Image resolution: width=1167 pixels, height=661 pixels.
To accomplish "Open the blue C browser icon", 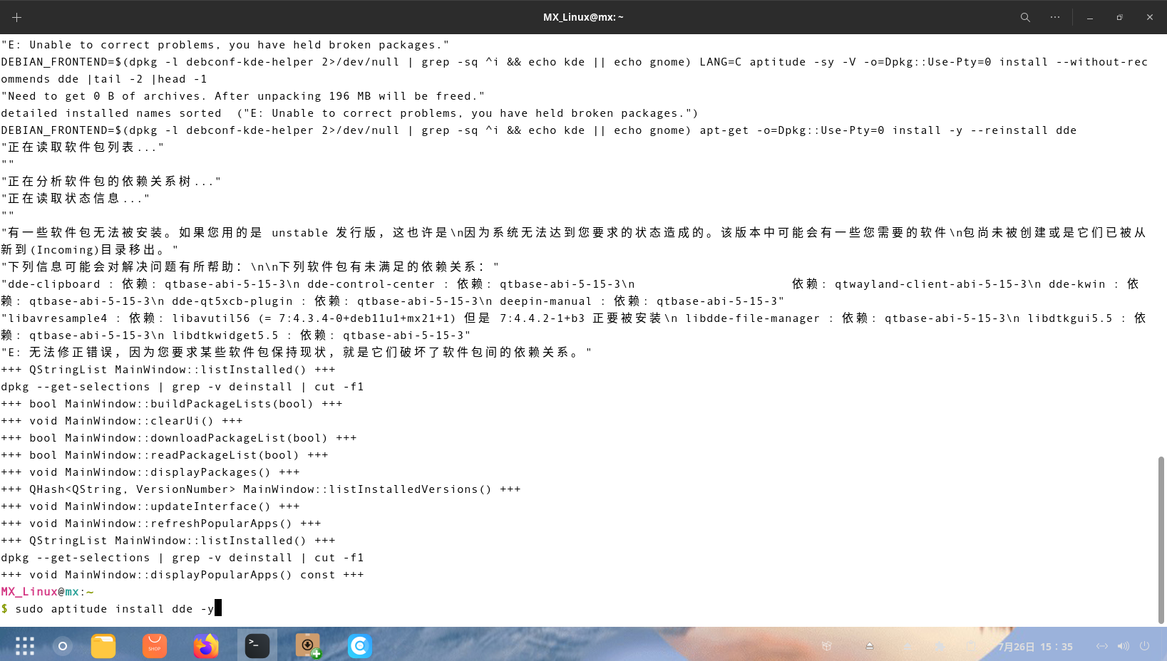I will pos(360,646).
